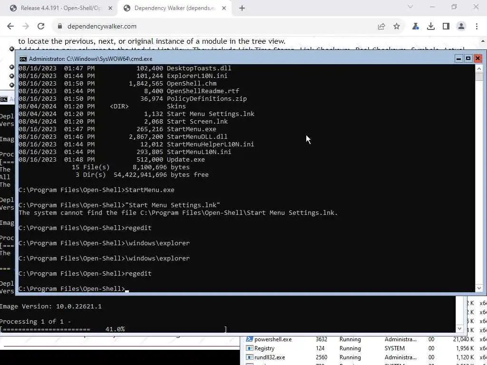
Task: Click PolicyDefinitions.zip in the listing
Action: tap(207, 99)
